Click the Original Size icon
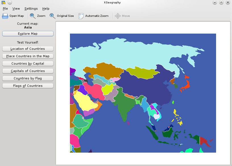Screen dimensions: 232x166 [x=52, y=16]
